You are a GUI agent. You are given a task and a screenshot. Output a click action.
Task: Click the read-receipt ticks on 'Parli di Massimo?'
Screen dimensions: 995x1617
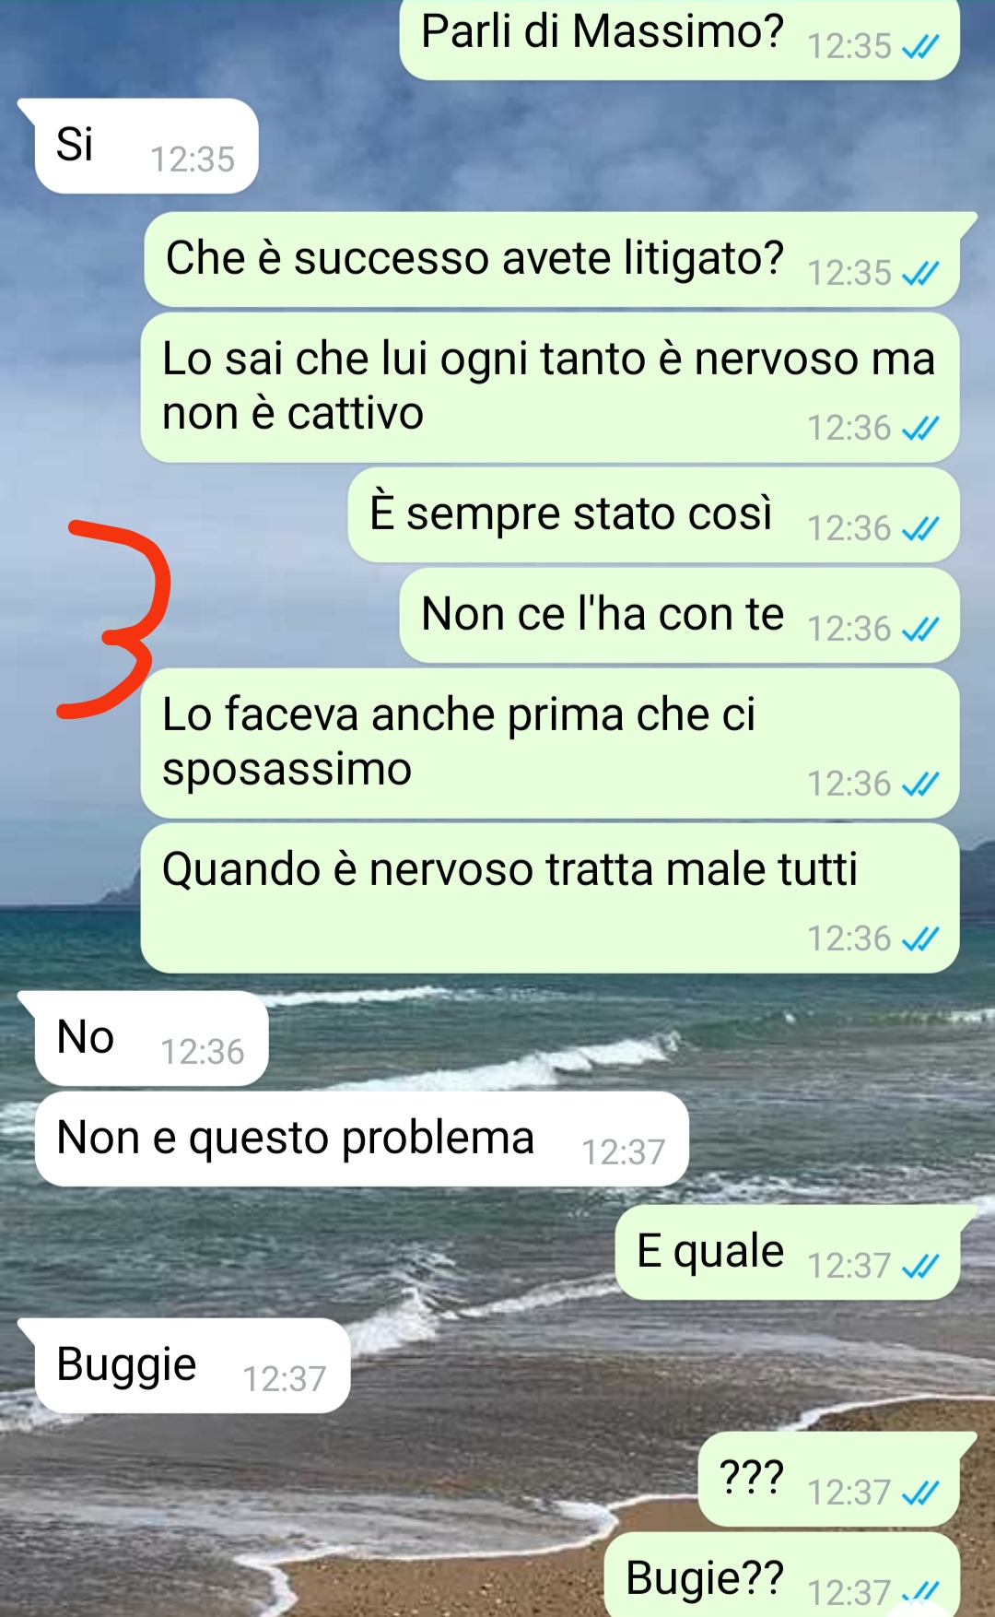click(920, 46)
